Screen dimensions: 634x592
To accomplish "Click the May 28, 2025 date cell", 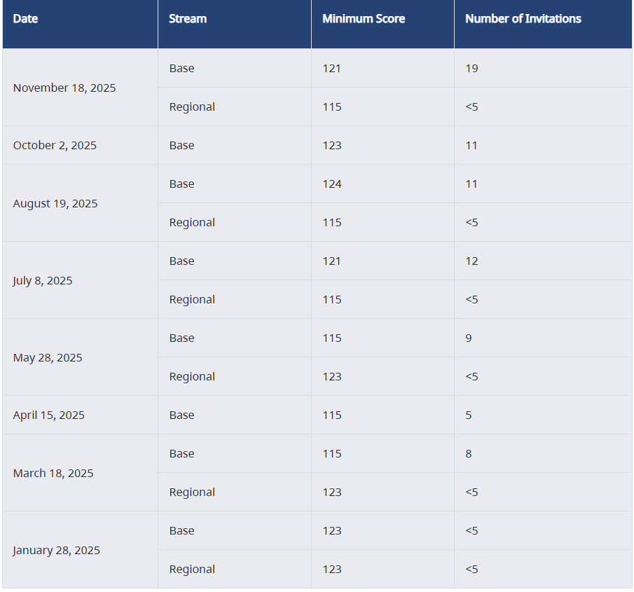I will [x=48, y=358].
